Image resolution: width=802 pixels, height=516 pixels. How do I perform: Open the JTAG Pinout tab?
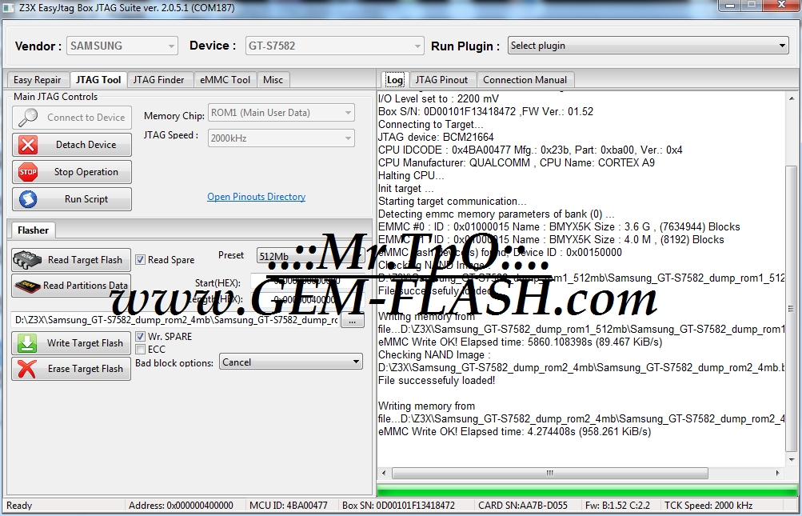coord(441,80)
